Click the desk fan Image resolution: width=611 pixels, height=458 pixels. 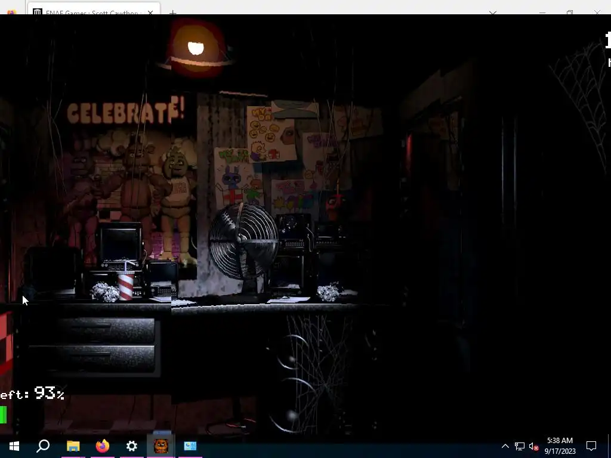[244, 249]
